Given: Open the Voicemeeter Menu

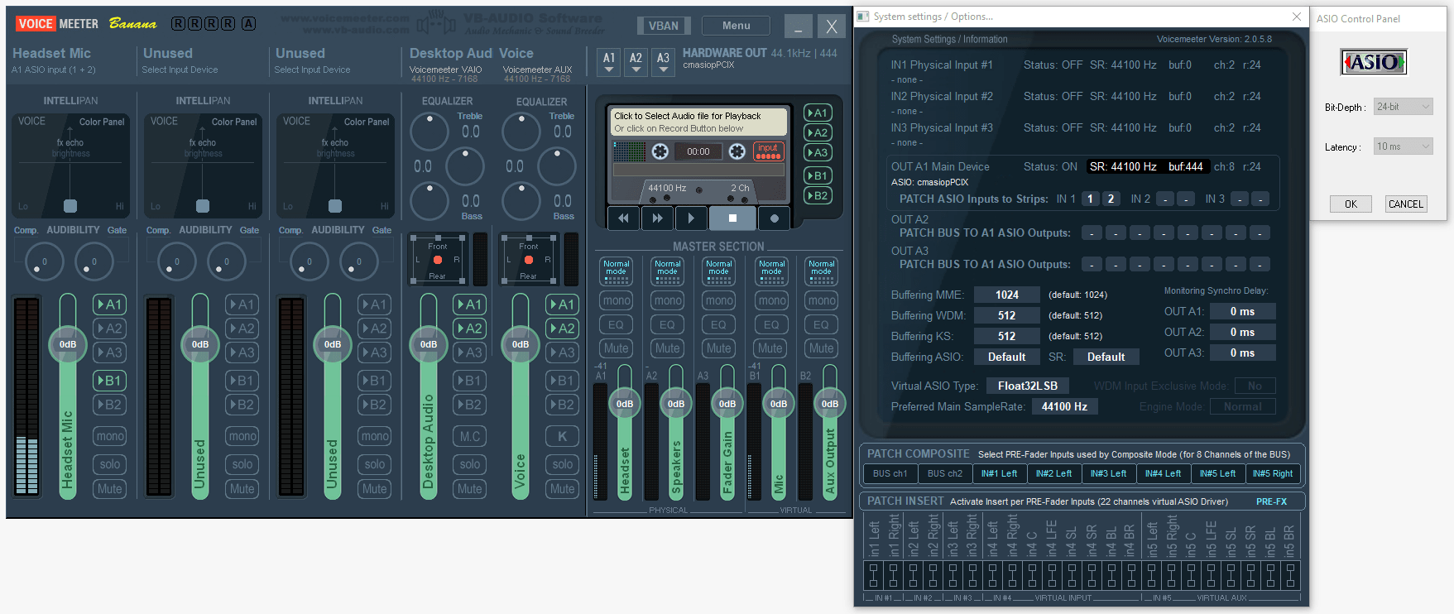Looking at the screenshot, I should 736,26.
